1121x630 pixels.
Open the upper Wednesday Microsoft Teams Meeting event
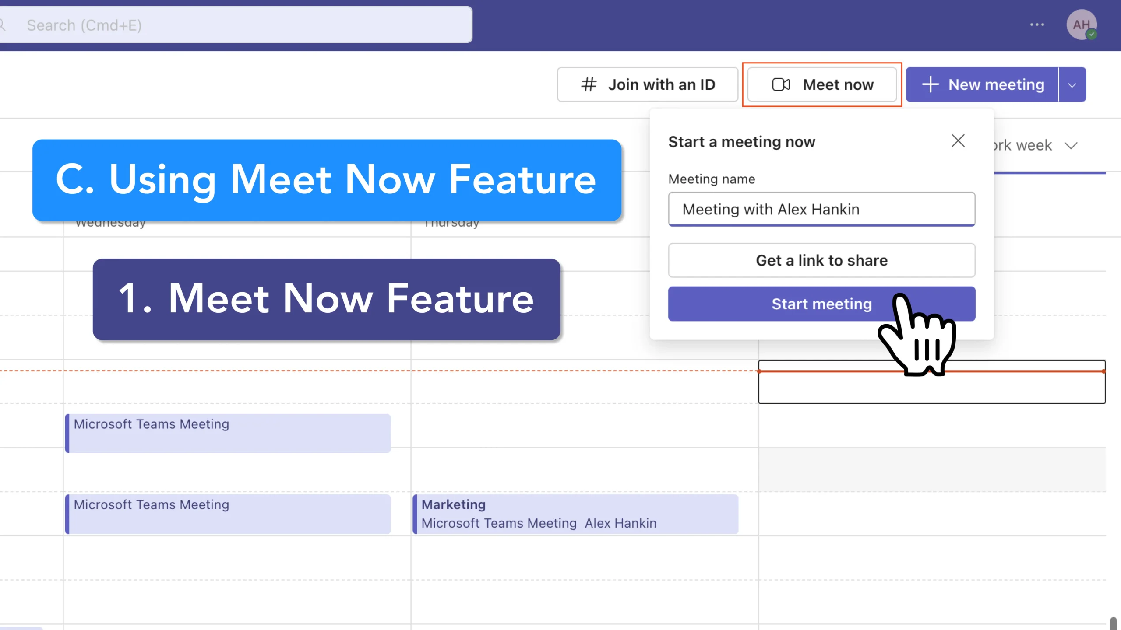click(x=228, y=433)
